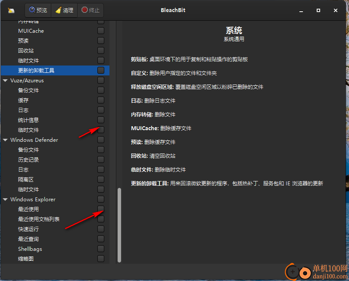The image size is (349, 281).
Task: Toggle the 历史记录 checkbox
Action: pyautogui.click(x=101, y=159)
